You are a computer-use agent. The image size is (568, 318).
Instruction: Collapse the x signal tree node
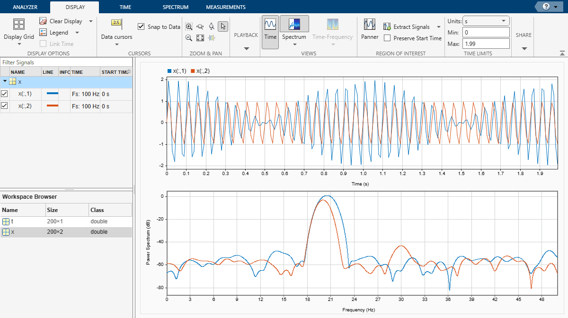tap(4, 81)
